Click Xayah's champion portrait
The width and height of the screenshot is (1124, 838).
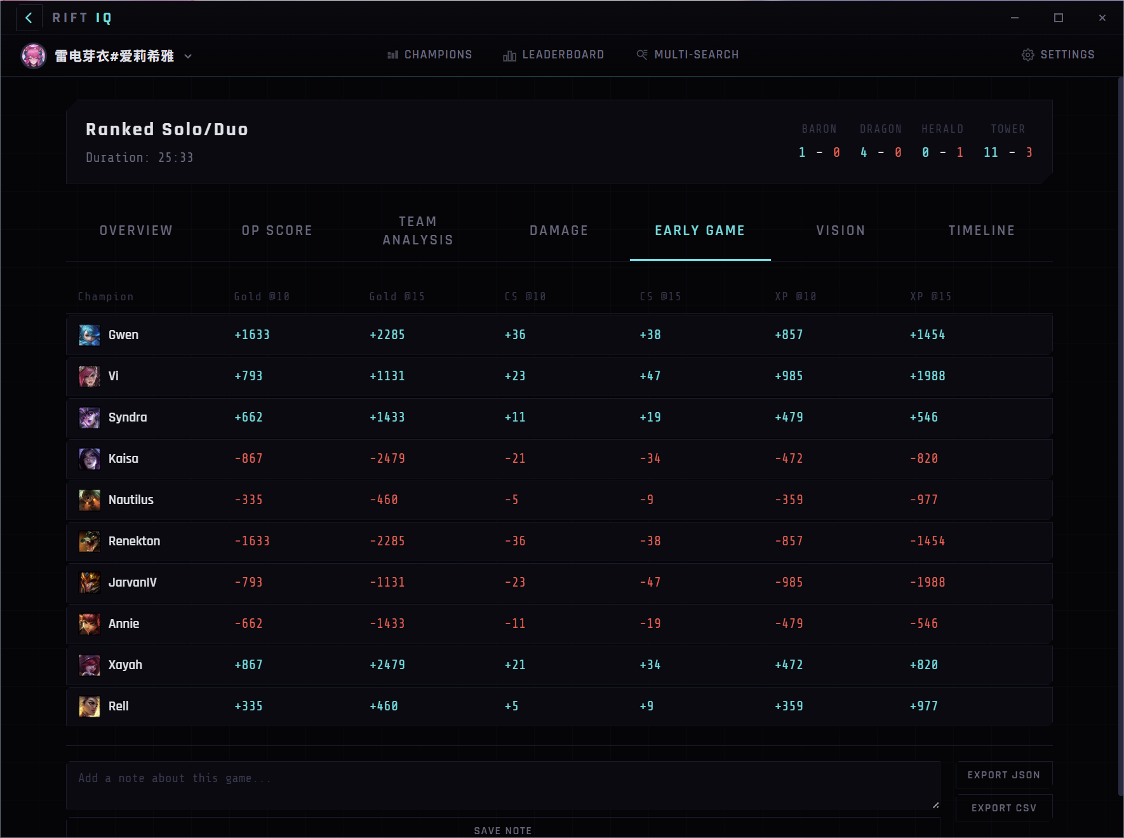click(x=90, y=665)
